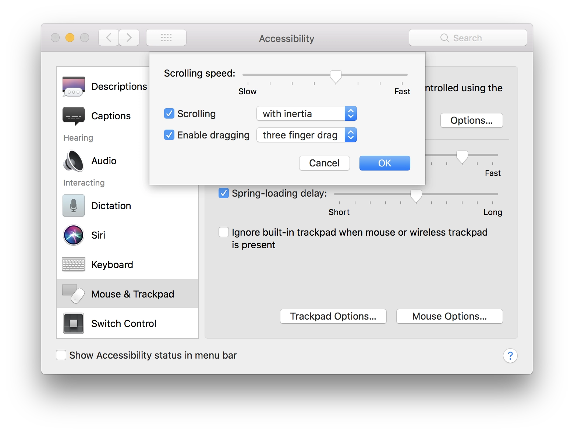Show all preferences grid icon
Screen dimensions: 574x433
166,38
